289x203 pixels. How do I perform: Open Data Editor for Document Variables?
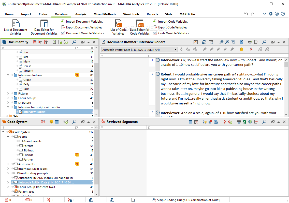click(x=44, y=27)
